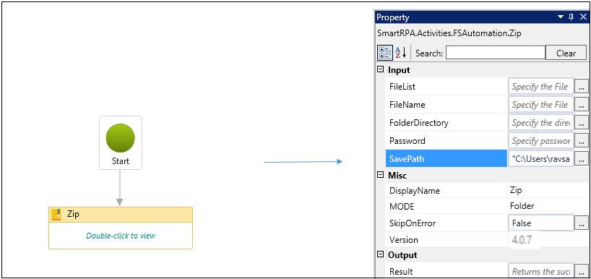Open expression editor for SkipOnError
Screen dimensions: 591x279
(581, 223)
